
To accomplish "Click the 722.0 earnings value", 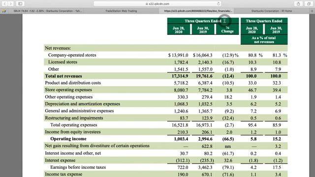I will click(x=183, y=167).
